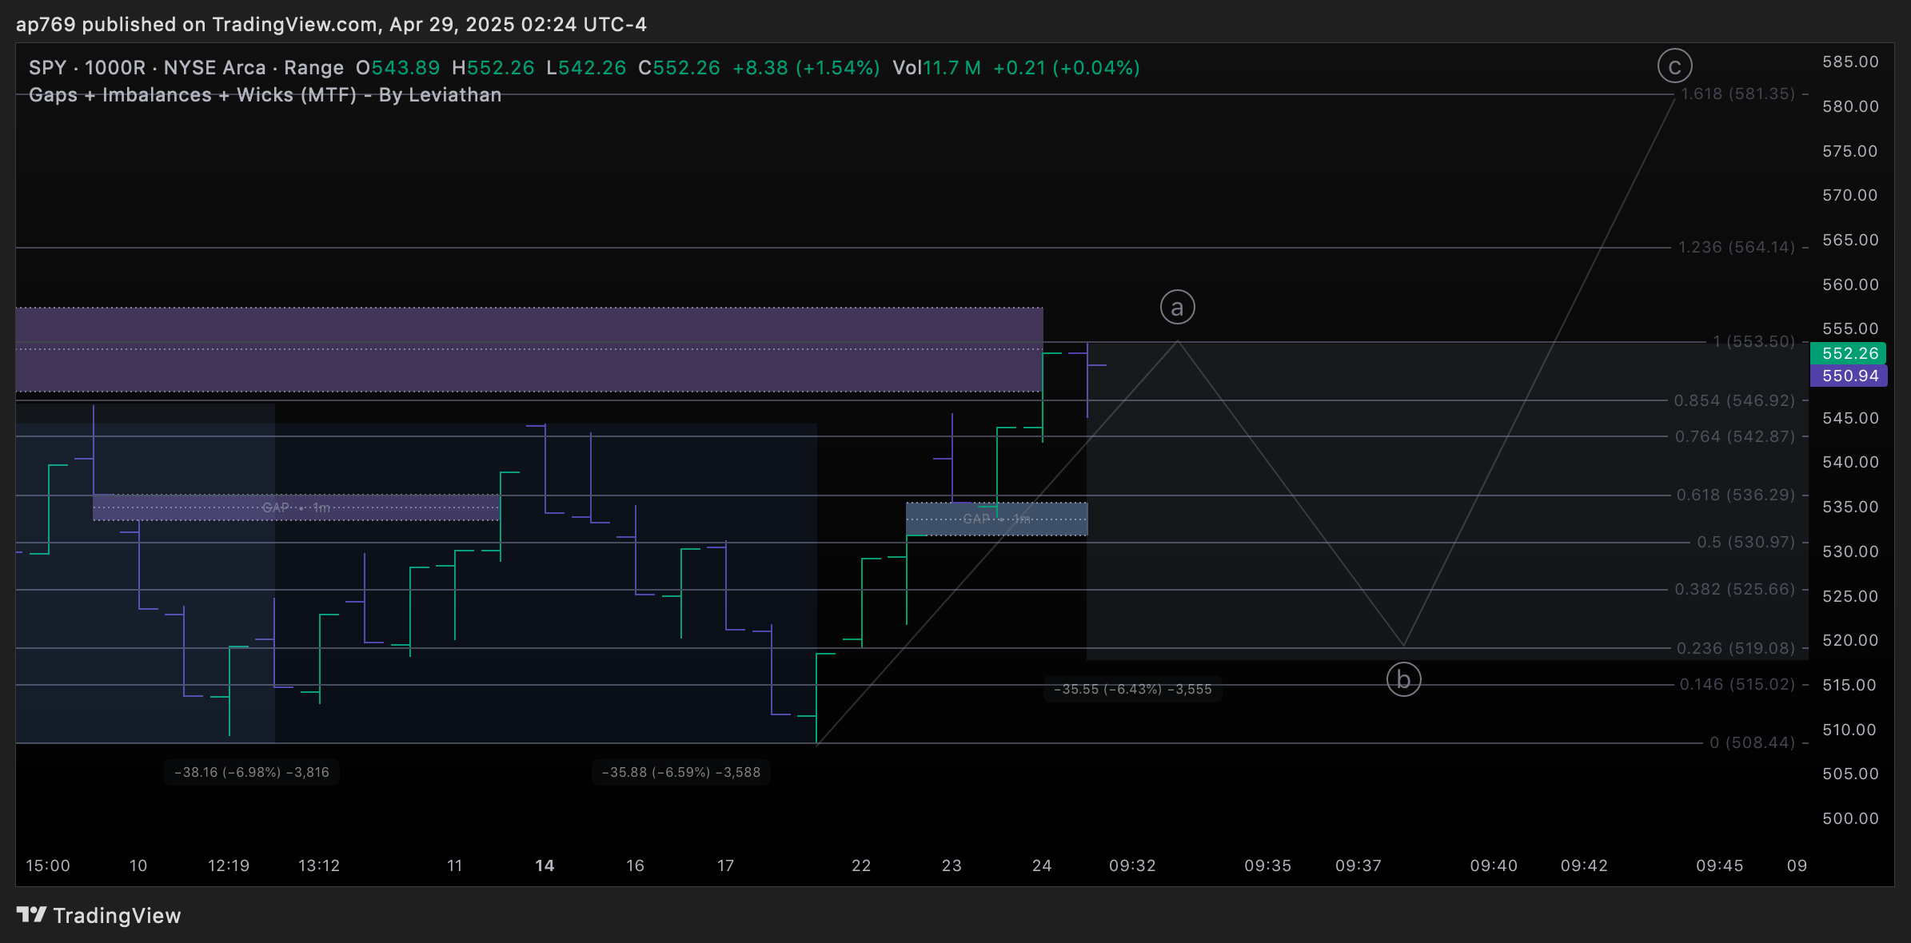
Task: Click the 0.764 (542.87) Fibonacci label
Action: (1734, 436)
